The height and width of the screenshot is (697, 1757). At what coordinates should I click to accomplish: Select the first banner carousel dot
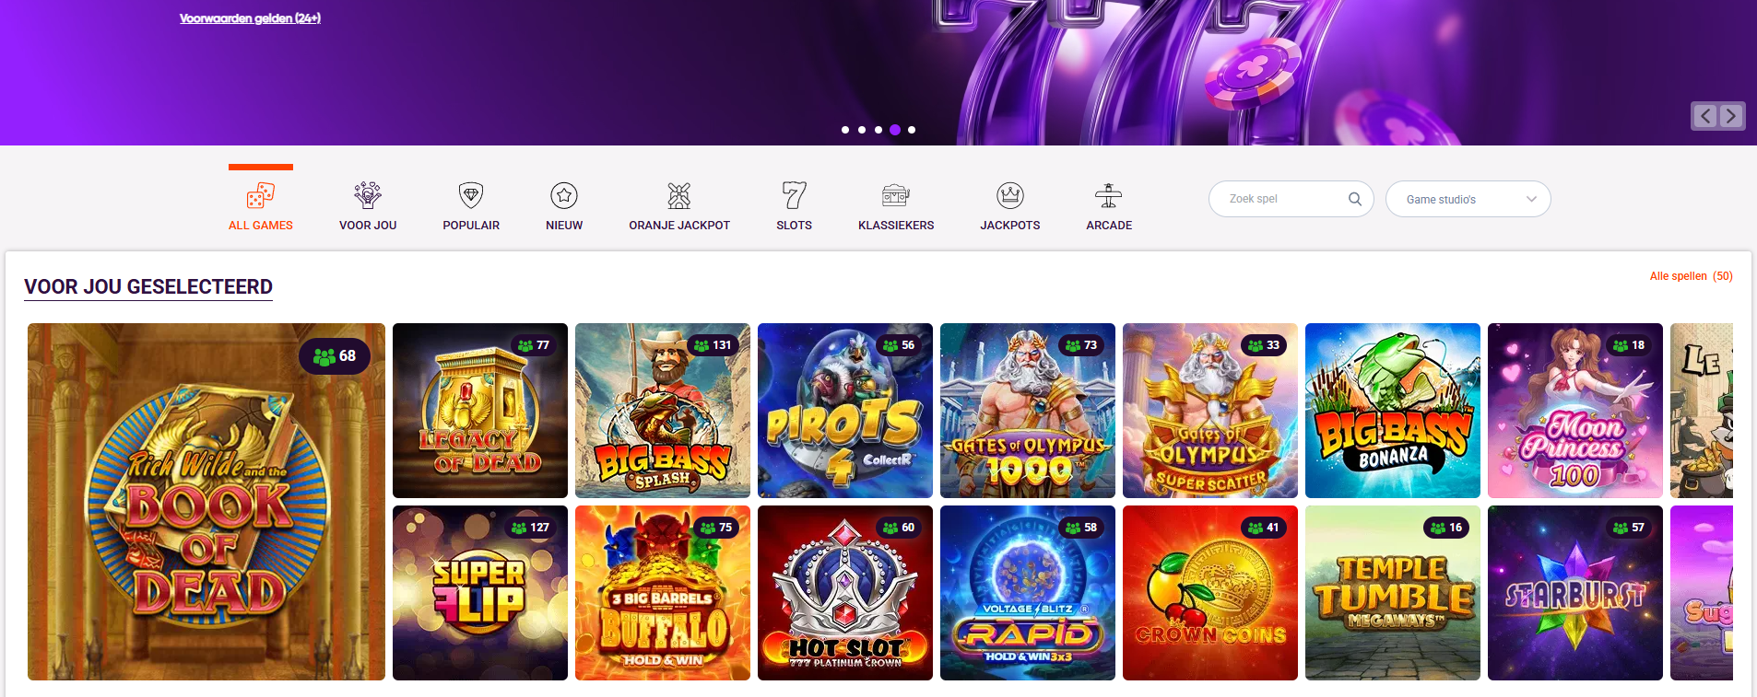845,130
